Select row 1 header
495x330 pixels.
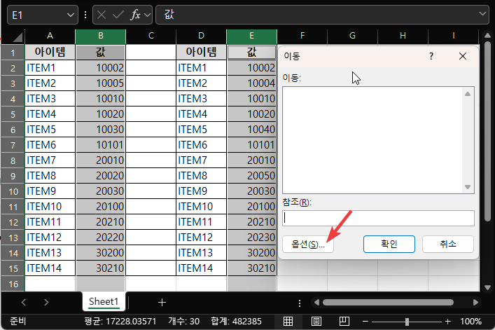point(13,52)
